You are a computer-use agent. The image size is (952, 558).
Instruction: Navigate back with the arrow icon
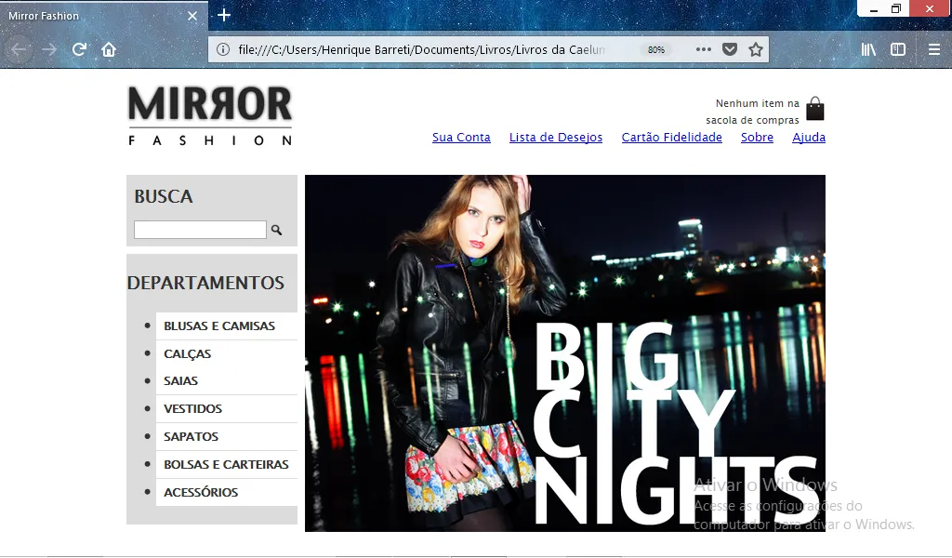click(x=19, y=50)
